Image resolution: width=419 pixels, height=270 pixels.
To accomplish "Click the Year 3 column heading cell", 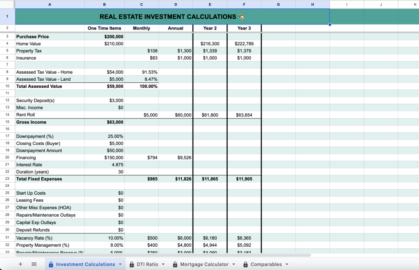I will 244,28.
